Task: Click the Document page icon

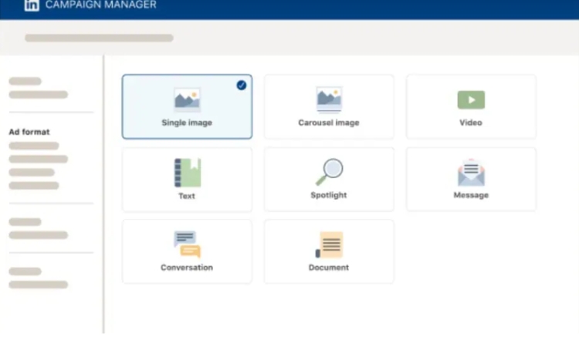Action: pyautogui.click(x=330, y=245)
